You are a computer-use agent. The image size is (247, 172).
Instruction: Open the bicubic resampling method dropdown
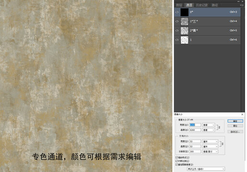(x=206, y=169)
